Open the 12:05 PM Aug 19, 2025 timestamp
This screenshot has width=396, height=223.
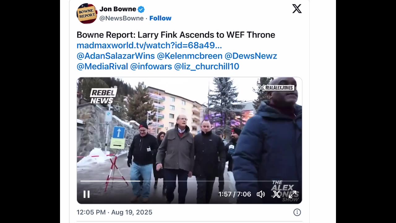(114, 212)
